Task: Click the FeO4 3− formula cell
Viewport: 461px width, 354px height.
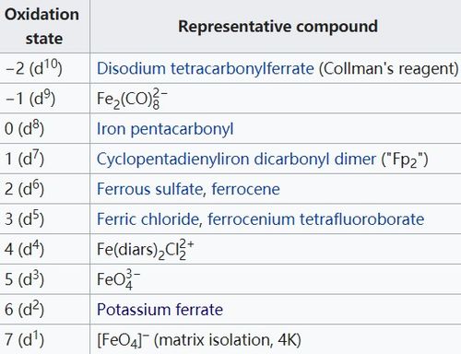Action: [276, 279]
